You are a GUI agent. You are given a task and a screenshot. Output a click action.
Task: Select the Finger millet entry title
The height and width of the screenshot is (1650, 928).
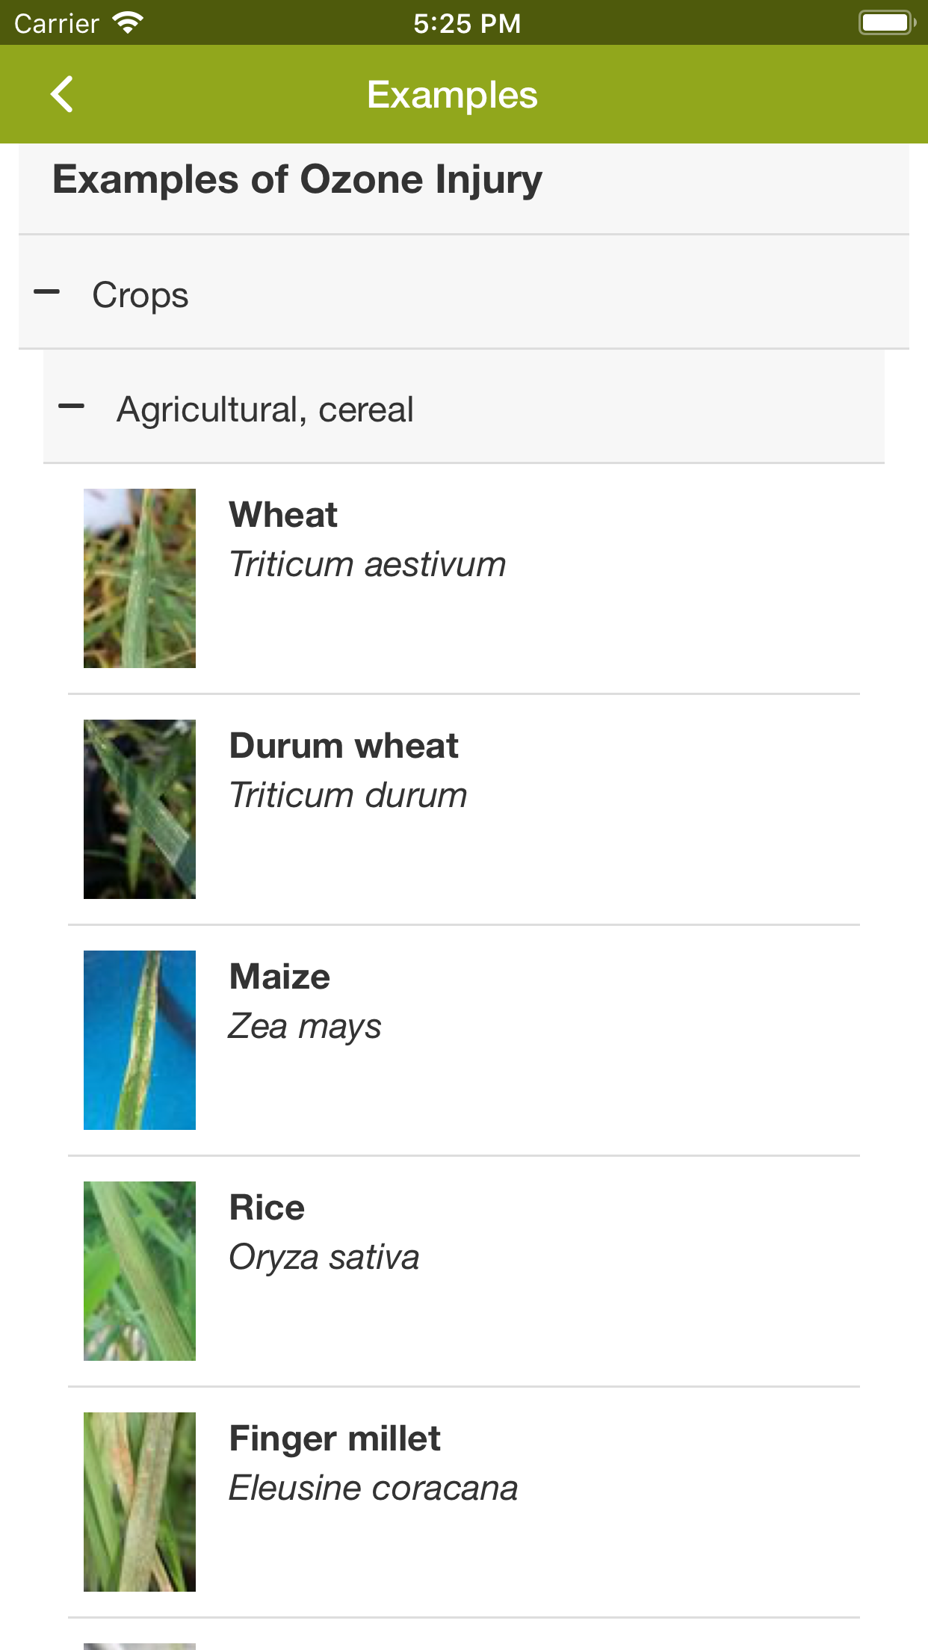[x=335, y=1439]
